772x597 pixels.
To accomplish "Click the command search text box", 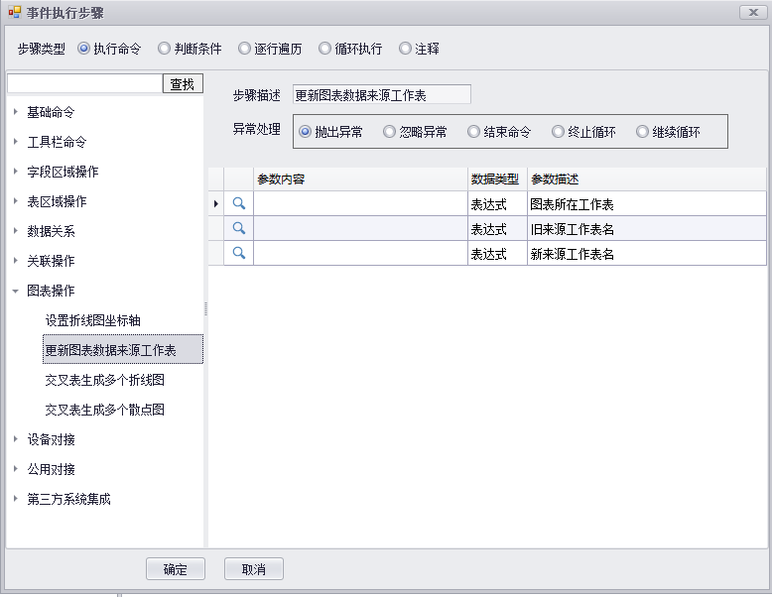I will (84, 84).
